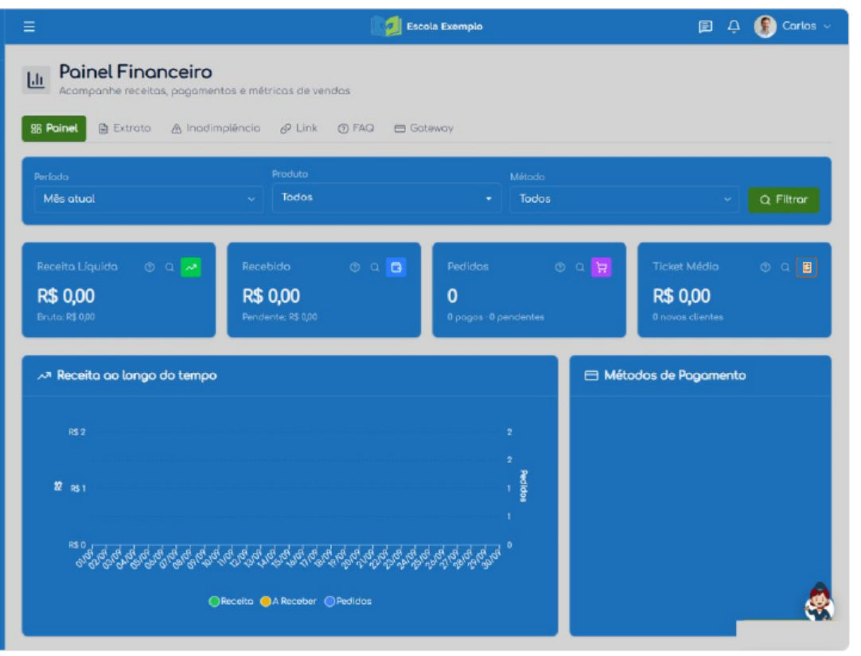861x656 pixels.
Task: Open the notifications bell
Action: point(734,26)
